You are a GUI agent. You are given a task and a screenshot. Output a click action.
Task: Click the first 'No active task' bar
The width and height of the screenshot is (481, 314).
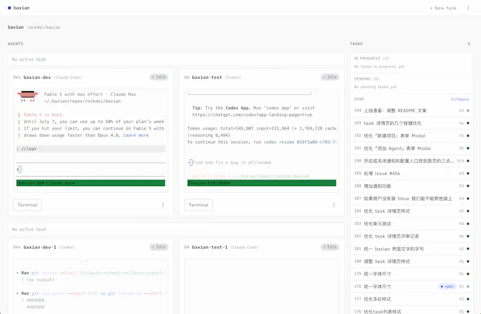point(176,59)
